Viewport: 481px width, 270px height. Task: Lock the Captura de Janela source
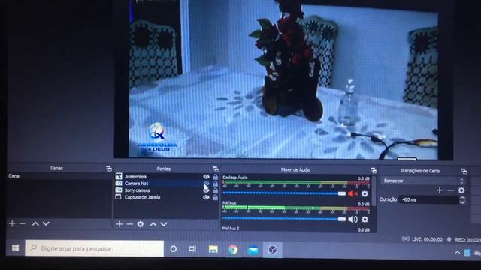click(x=216, y=198)
